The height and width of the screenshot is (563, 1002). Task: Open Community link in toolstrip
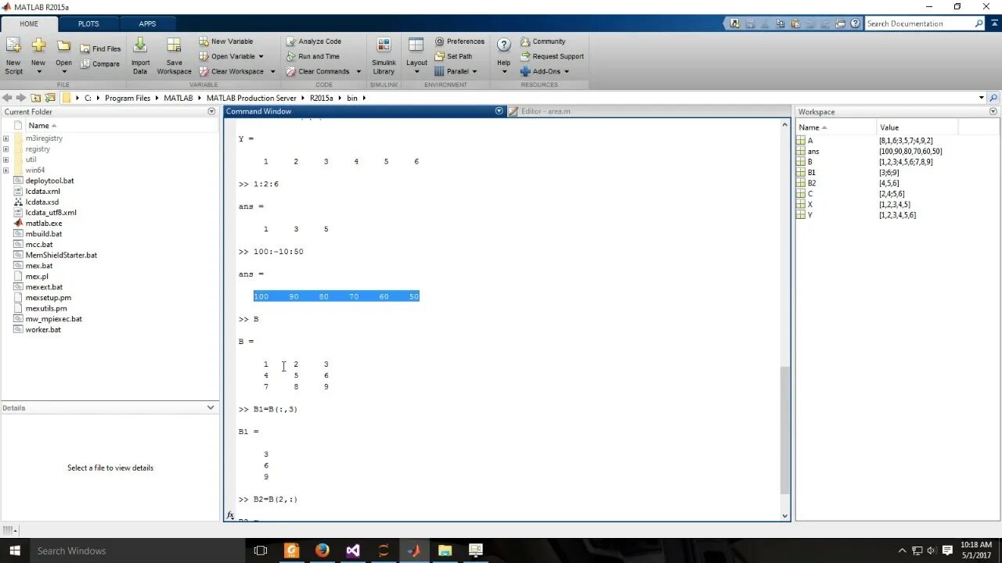coord(542,41)
